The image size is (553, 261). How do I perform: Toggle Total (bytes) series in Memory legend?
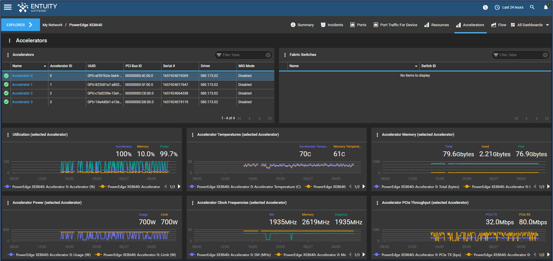[x=416, y=187]
